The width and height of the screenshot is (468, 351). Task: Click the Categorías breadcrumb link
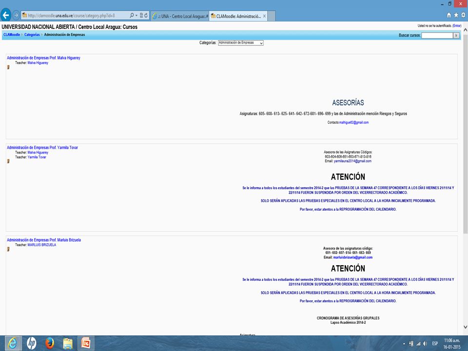tap(32, 35)
